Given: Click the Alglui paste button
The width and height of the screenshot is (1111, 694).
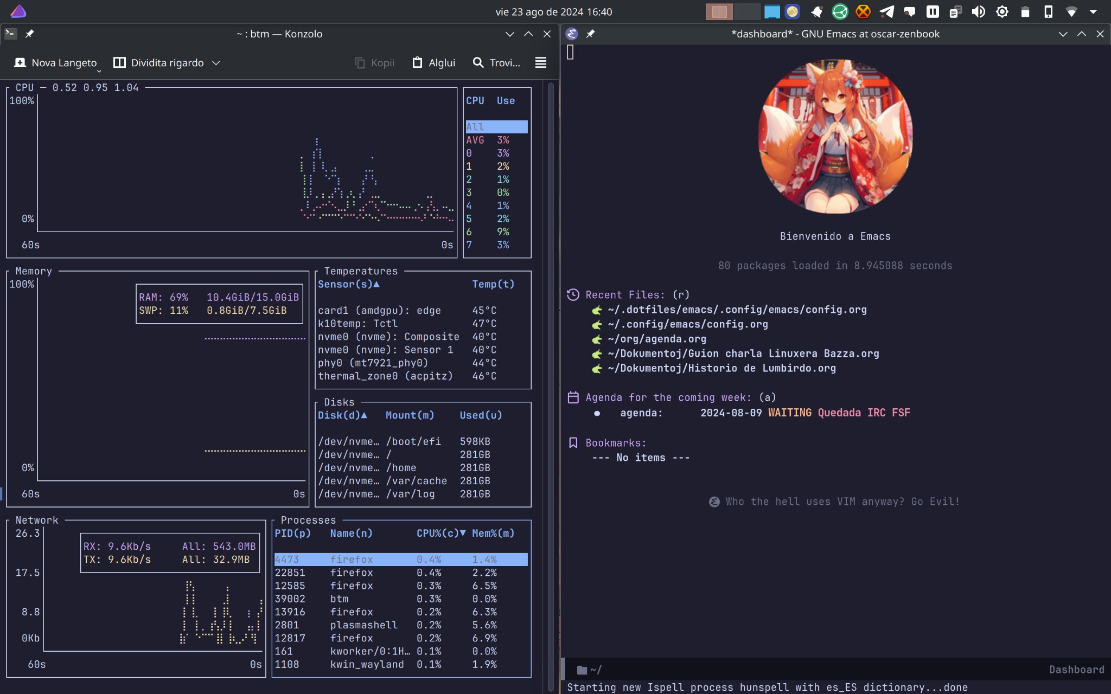Looking at the screenshot, I should coord(434,63).
